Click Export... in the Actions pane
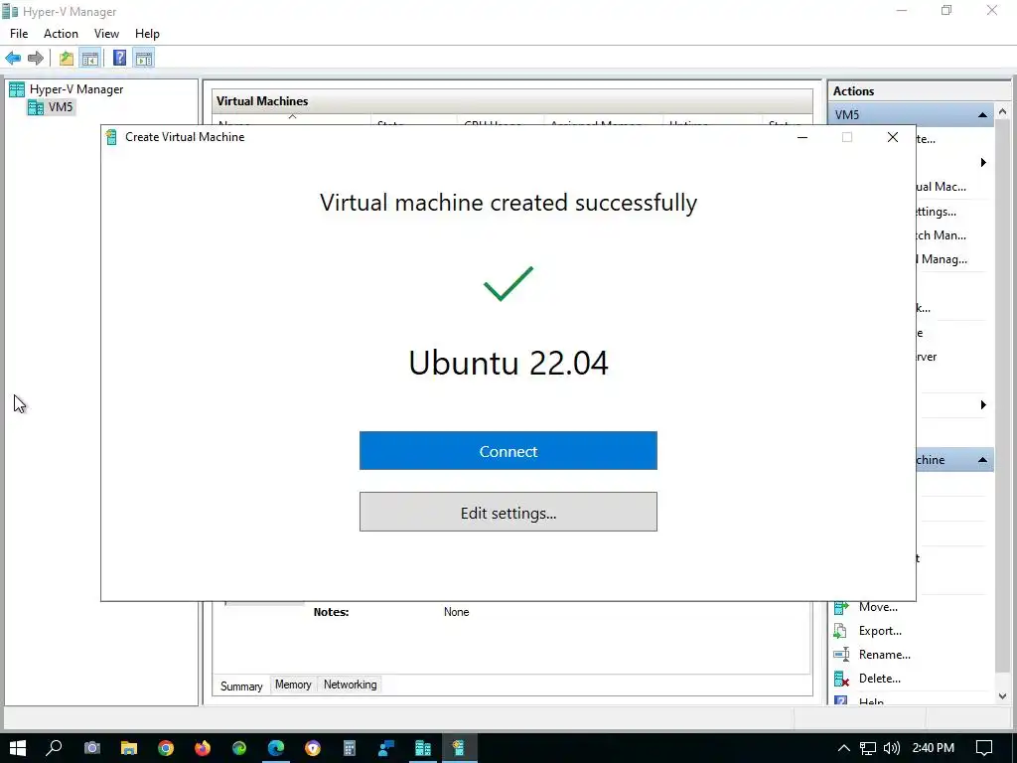The height and width of the screenshot is (763, 1017). tap(880, 631)
